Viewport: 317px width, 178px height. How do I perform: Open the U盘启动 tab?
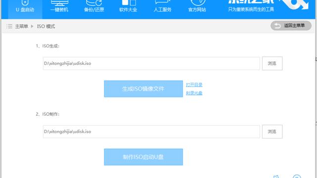(25, 9)
